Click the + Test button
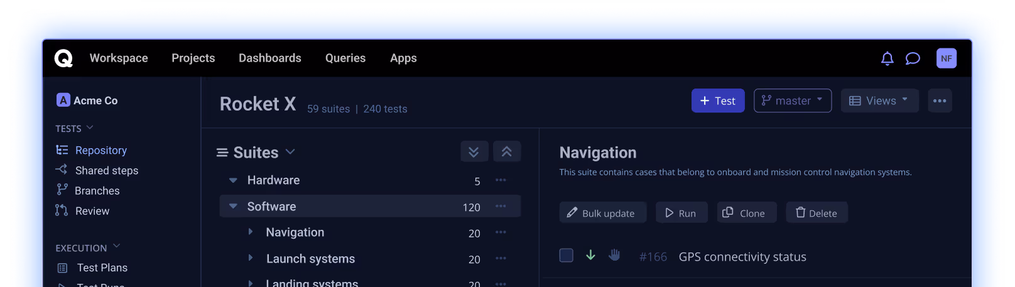This screenshot has width=1015, height=287. [x=718, y=100]
